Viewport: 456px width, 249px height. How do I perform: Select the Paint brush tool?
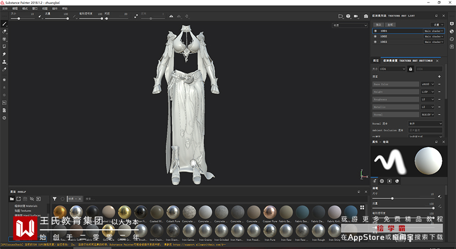point(5,24)
